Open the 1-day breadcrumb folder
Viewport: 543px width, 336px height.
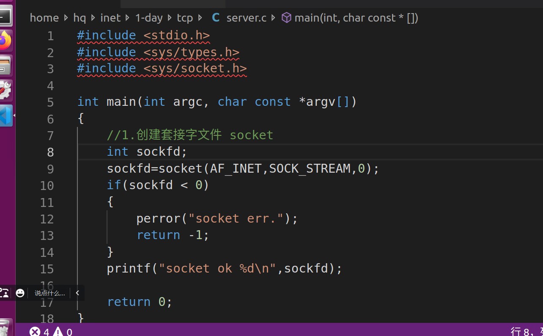click(x=149, y=18)
